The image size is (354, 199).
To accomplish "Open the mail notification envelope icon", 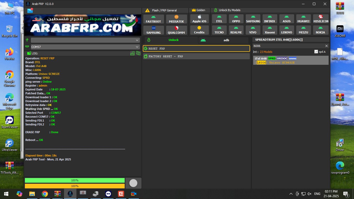I will coord(30,11).
